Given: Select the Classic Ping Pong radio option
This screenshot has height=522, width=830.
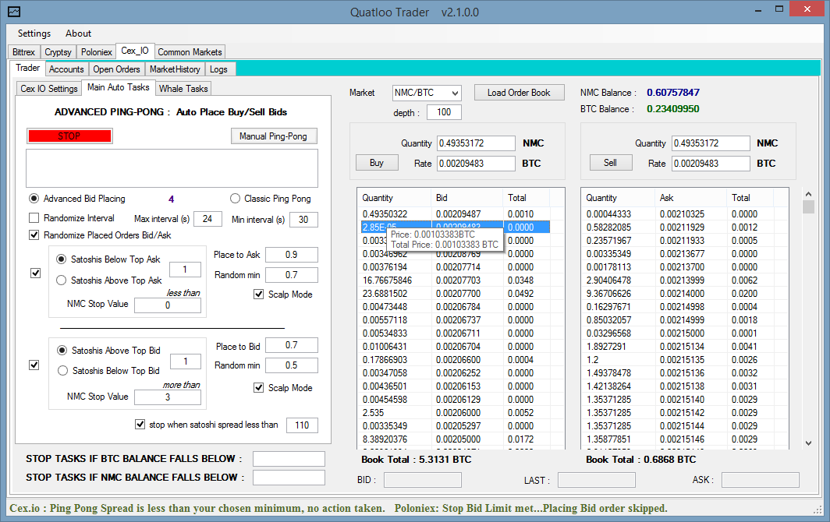Looking at the screenshot, I should [236, 199].
